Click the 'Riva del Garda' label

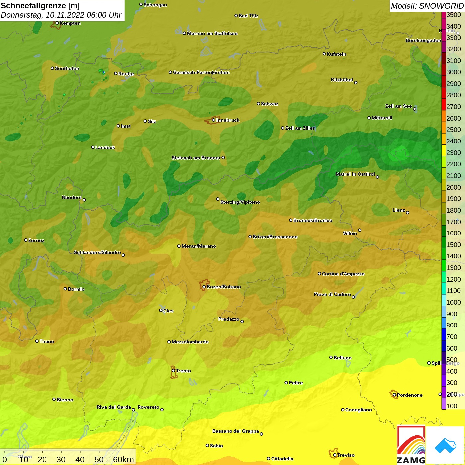point(114,407)
